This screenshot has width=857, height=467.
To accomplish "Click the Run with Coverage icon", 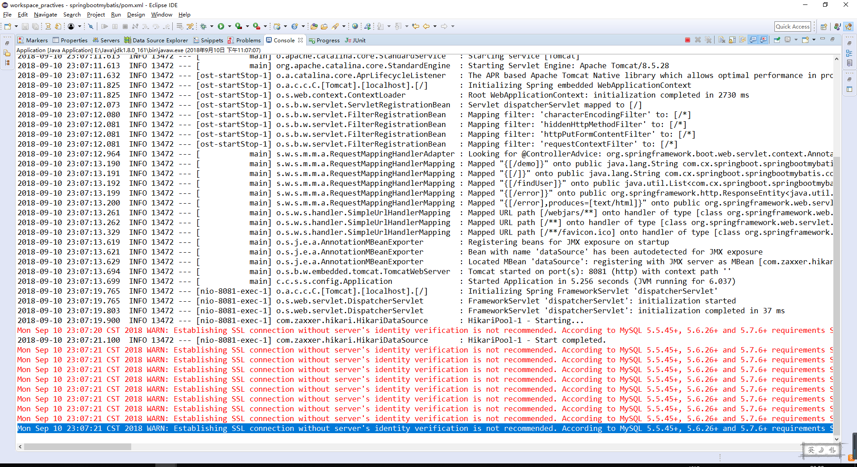I will 239,26.
